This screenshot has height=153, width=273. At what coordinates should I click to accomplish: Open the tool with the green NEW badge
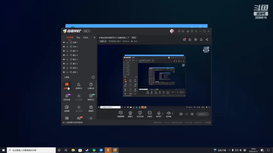pyautogui.click(x=91, y=97)
